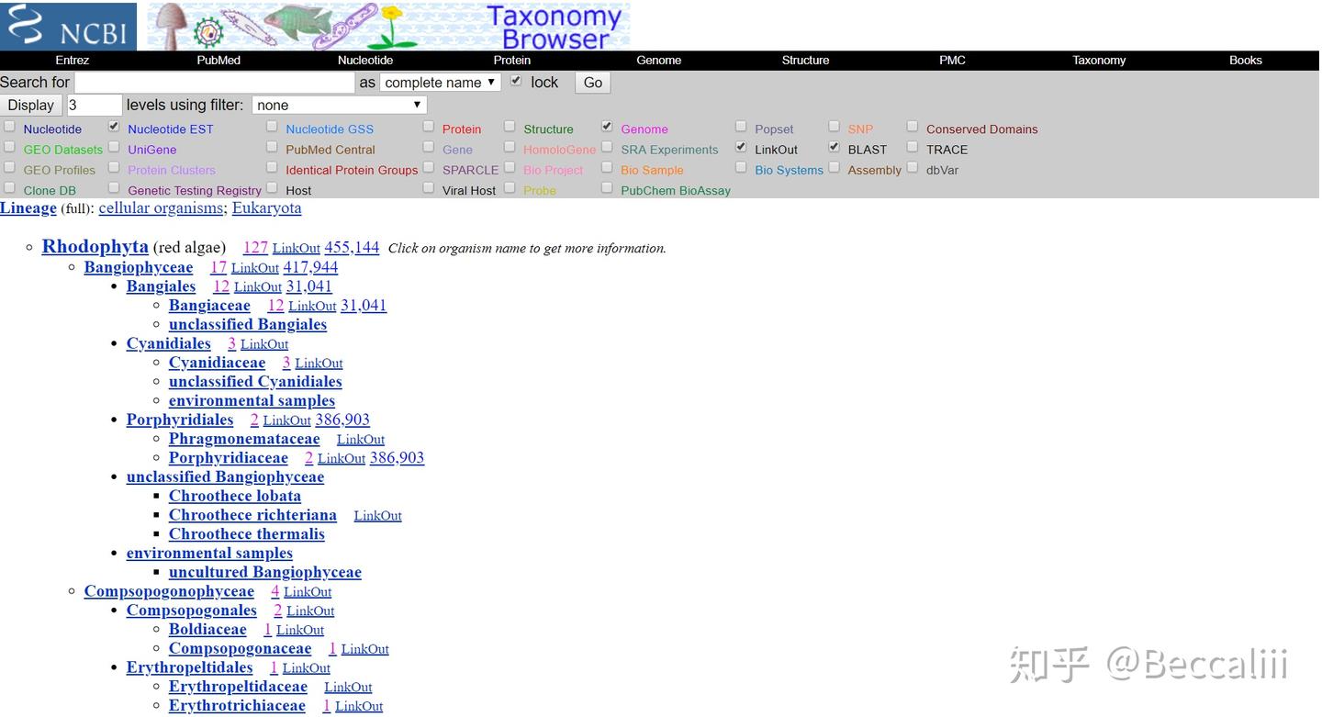The image size is (1322, 717).
Task: Toggle the lock checkbox beside the search box
Action: click(x=516, y=80)
